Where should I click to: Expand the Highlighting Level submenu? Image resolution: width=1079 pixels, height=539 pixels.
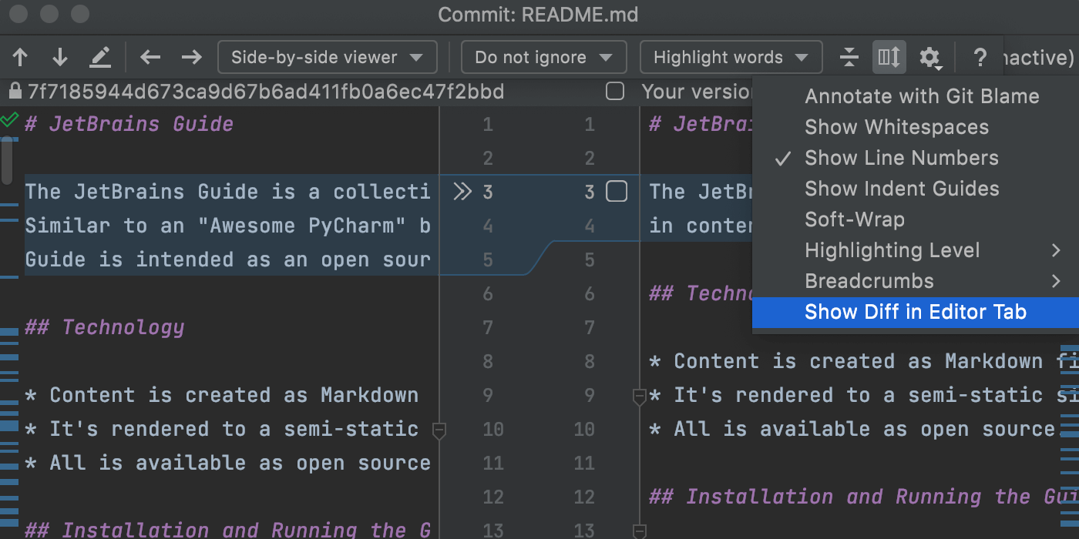(x=916, y=250)
